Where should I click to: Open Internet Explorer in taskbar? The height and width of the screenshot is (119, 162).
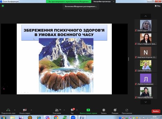[39, 117]
